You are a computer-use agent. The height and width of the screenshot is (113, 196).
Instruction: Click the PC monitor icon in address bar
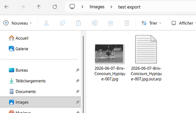coord(72,7)
